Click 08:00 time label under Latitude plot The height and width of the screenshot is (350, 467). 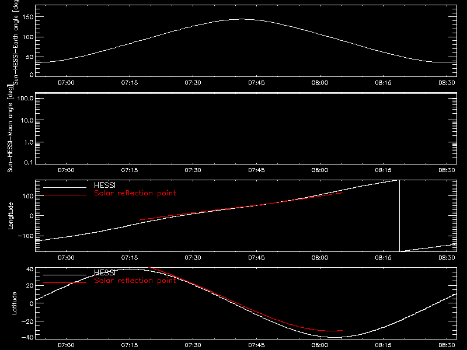[x=320, y=345]
